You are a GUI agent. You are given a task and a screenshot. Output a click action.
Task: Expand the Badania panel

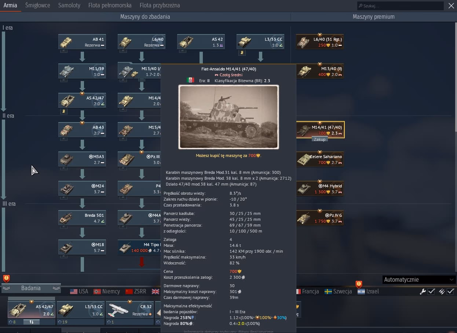[31, 288]
